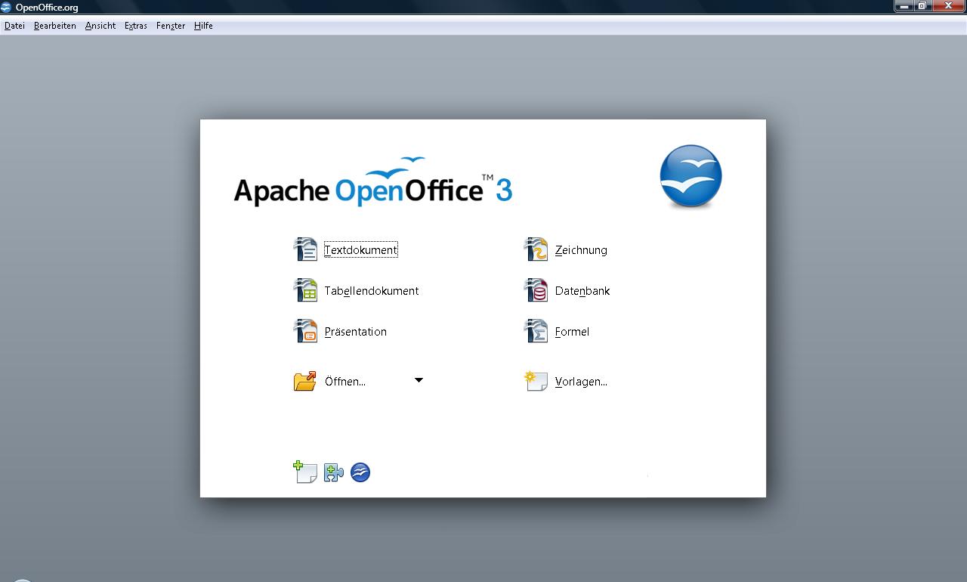Image resolution: width=967 pixels, height=582 pixels.
Task: Open the Extras menu
Action: pos(136,26)
